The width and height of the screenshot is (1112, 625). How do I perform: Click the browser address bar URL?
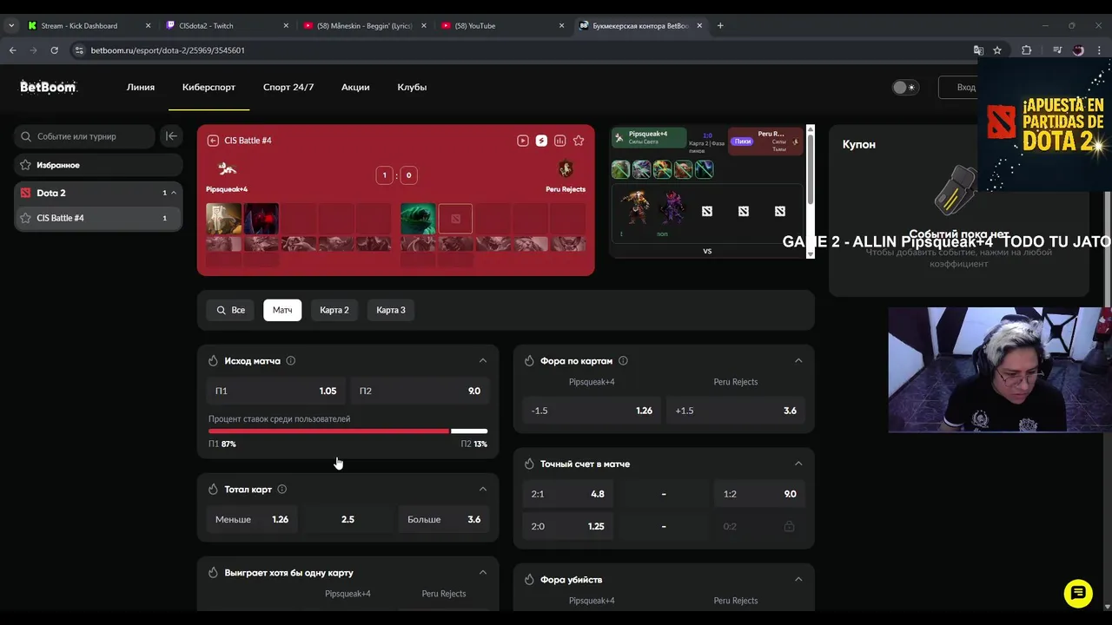tap(168, 50)
